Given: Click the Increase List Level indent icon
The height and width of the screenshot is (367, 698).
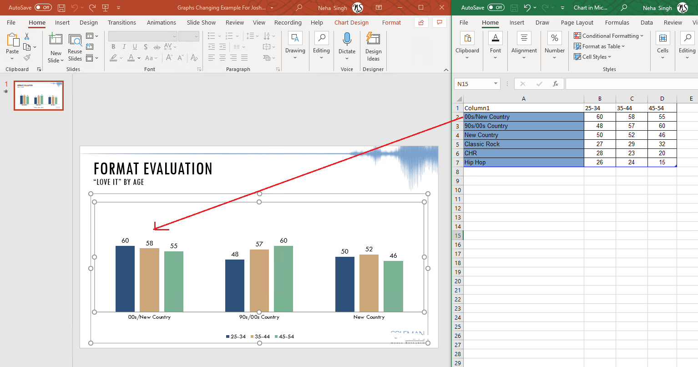Looking at the screenshot, I should [223, 46].
